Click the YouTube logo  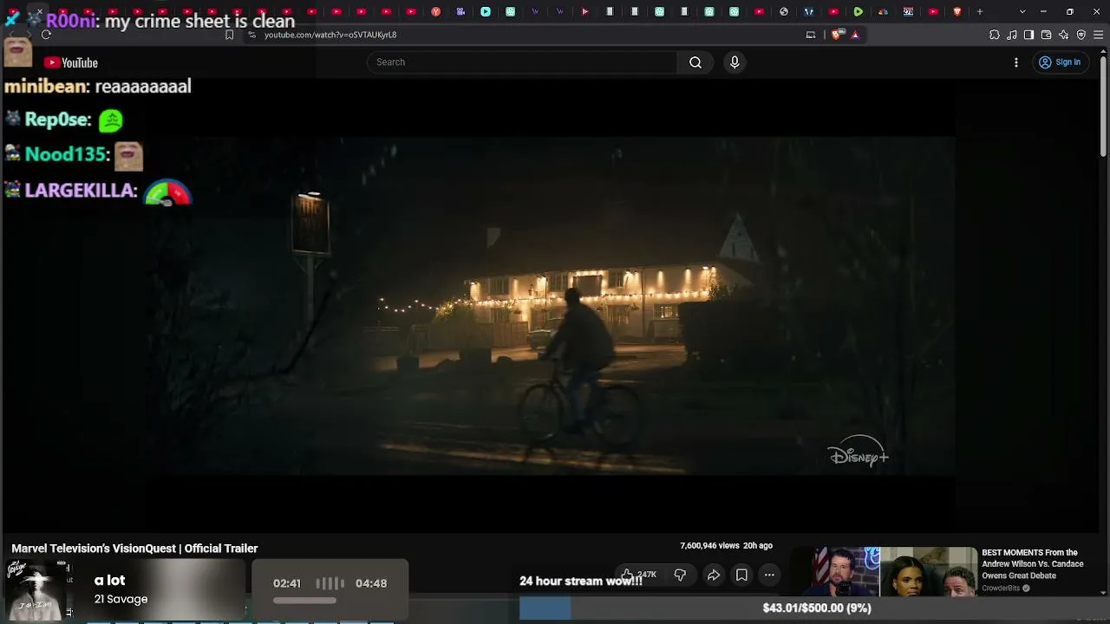[70, 62]
